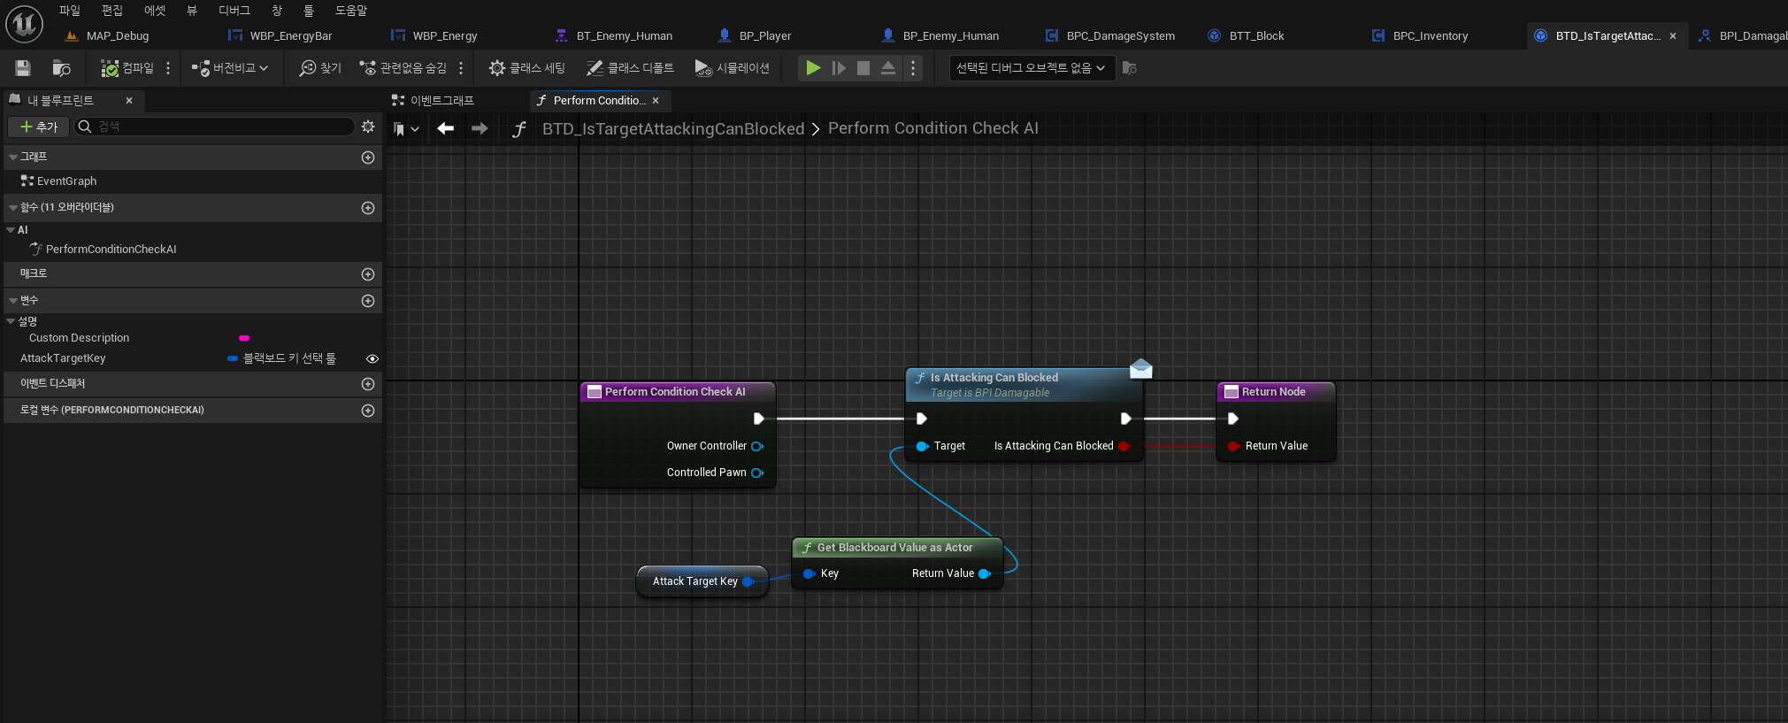Screen dimensions: 1788x723
Task: Toggle AttackTargetKey eye visibility
Action: click(x=372, y=358)
